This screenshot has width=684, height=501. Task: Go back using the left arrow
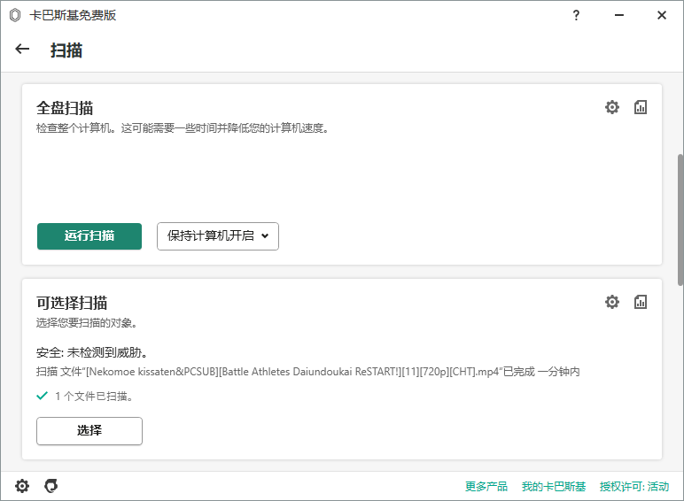point(22,49)
